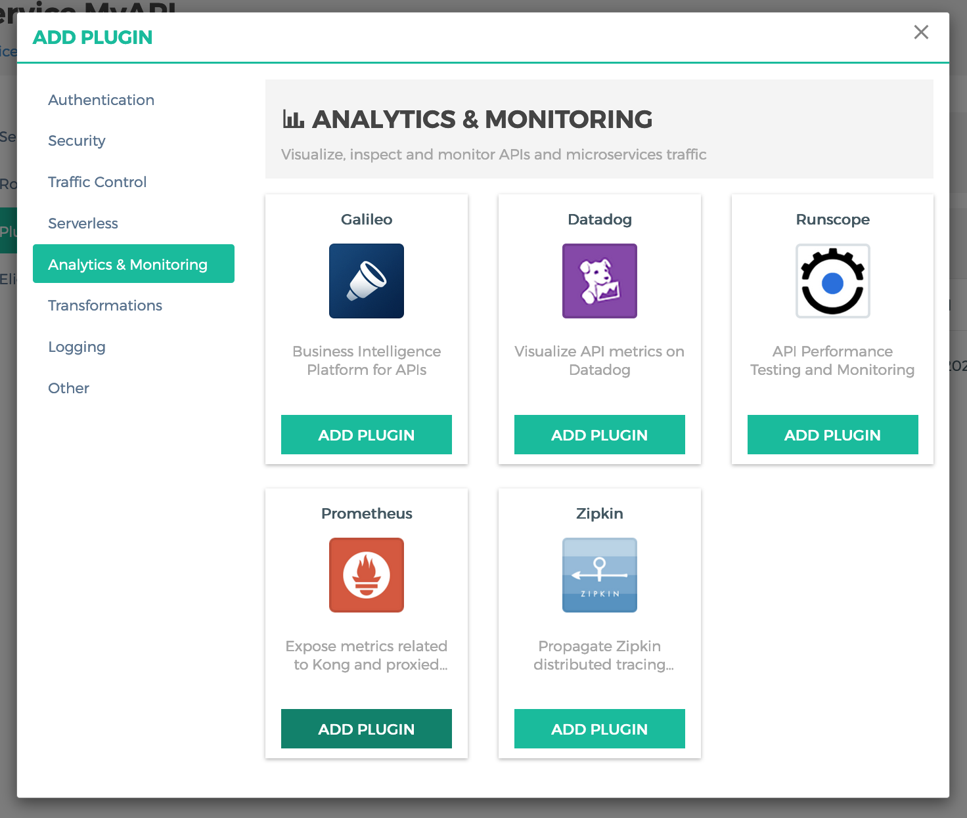This screenshot has width=967, height=818.
Task: Go to the Other plugins category
Action: (68, 388)
